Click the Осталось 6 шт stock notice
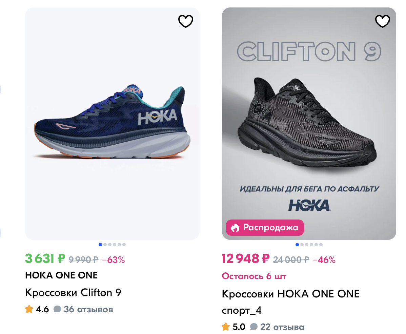 (254, 276)
